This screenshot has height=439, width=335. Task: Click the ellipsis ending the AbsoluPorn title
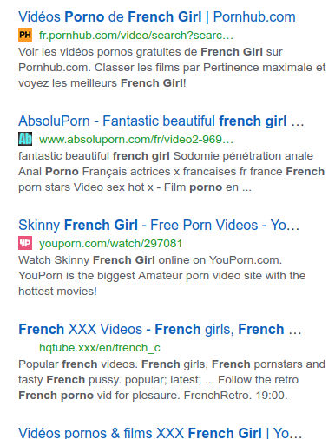click(x=298, y=121)
